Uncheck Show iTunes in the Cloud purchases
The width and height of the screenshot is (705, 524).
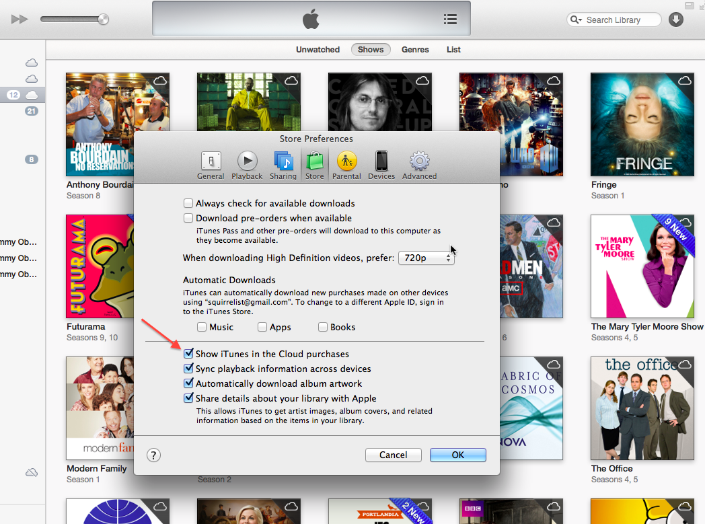189,354
